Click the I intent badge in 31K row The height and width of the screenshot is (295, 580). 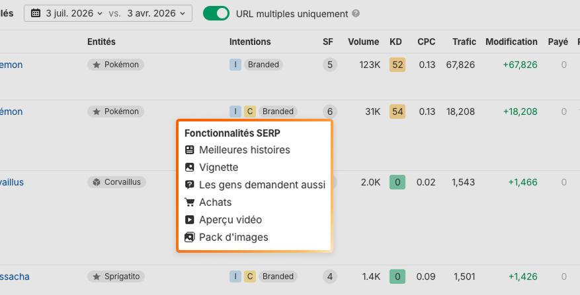tap(235, 112)
